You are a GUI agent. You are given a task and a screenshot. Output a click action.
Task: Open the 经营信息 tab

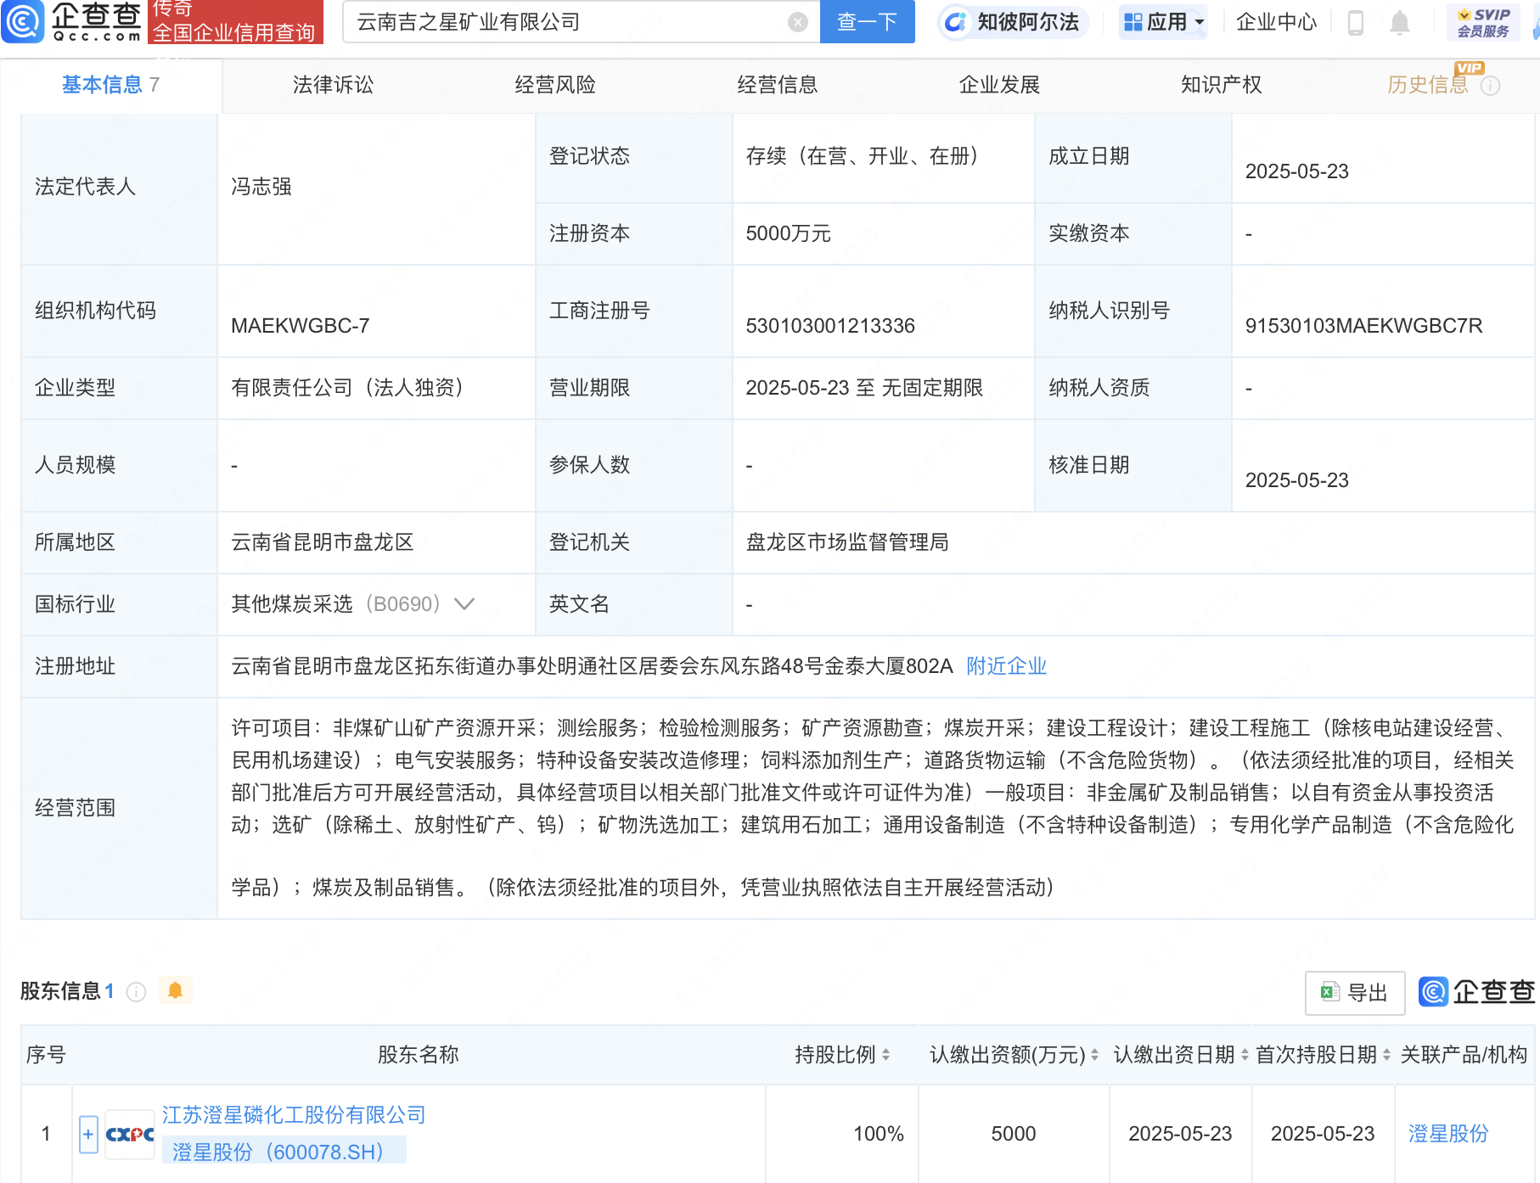pyautogui.click(x=778, y=85)
